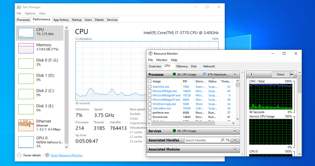
Task: Open the View menu in Task Manager
Action: 42,13
